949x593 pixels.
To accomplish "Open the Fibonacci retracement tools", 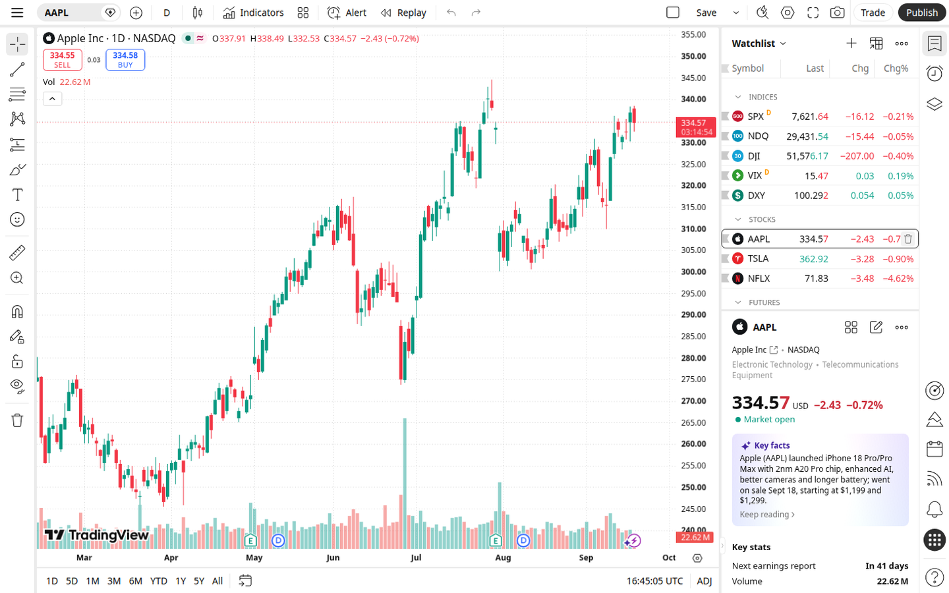I will pyautogui.click(x=17, y=94).
